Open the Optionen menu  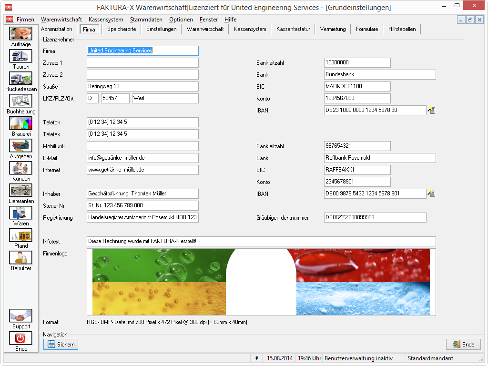[181, 20]
